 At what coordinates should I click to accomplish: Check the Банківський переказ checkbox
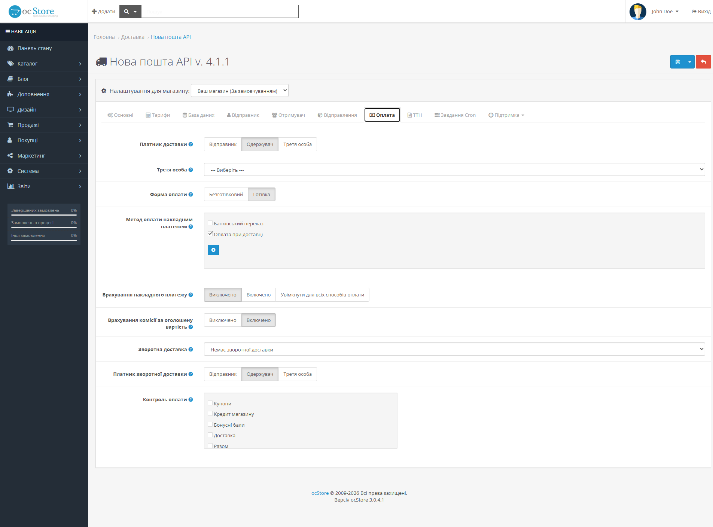tap(210, 223)
